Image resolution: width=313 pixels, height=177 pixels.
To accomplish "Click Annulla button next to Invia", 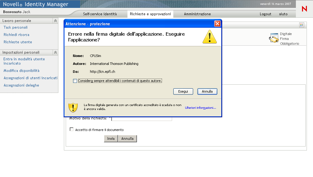I will (127, 139).
